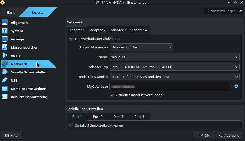Click the Promiscuous-Modus label

[x=92, y=77]
